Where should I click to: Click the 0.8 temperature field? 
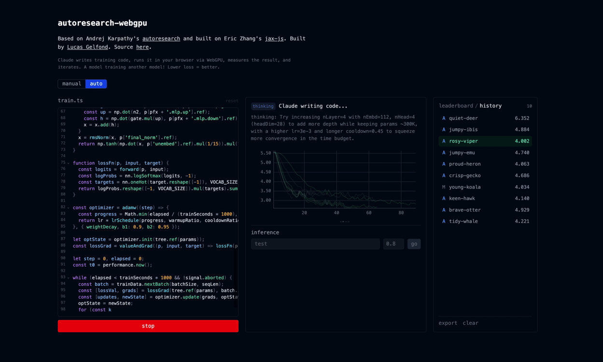click(393, 244)
